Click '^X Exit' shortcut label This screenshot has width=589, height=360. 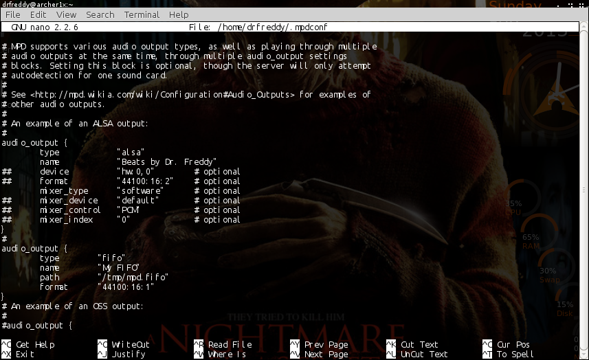(18, 354)
